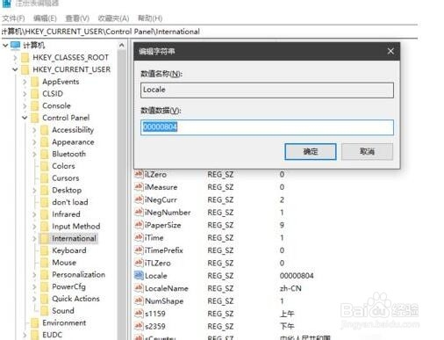Click the zh-CN value of LocaleName
The height and width of the screenshot is (340, 444).
[x=290, y=288]
